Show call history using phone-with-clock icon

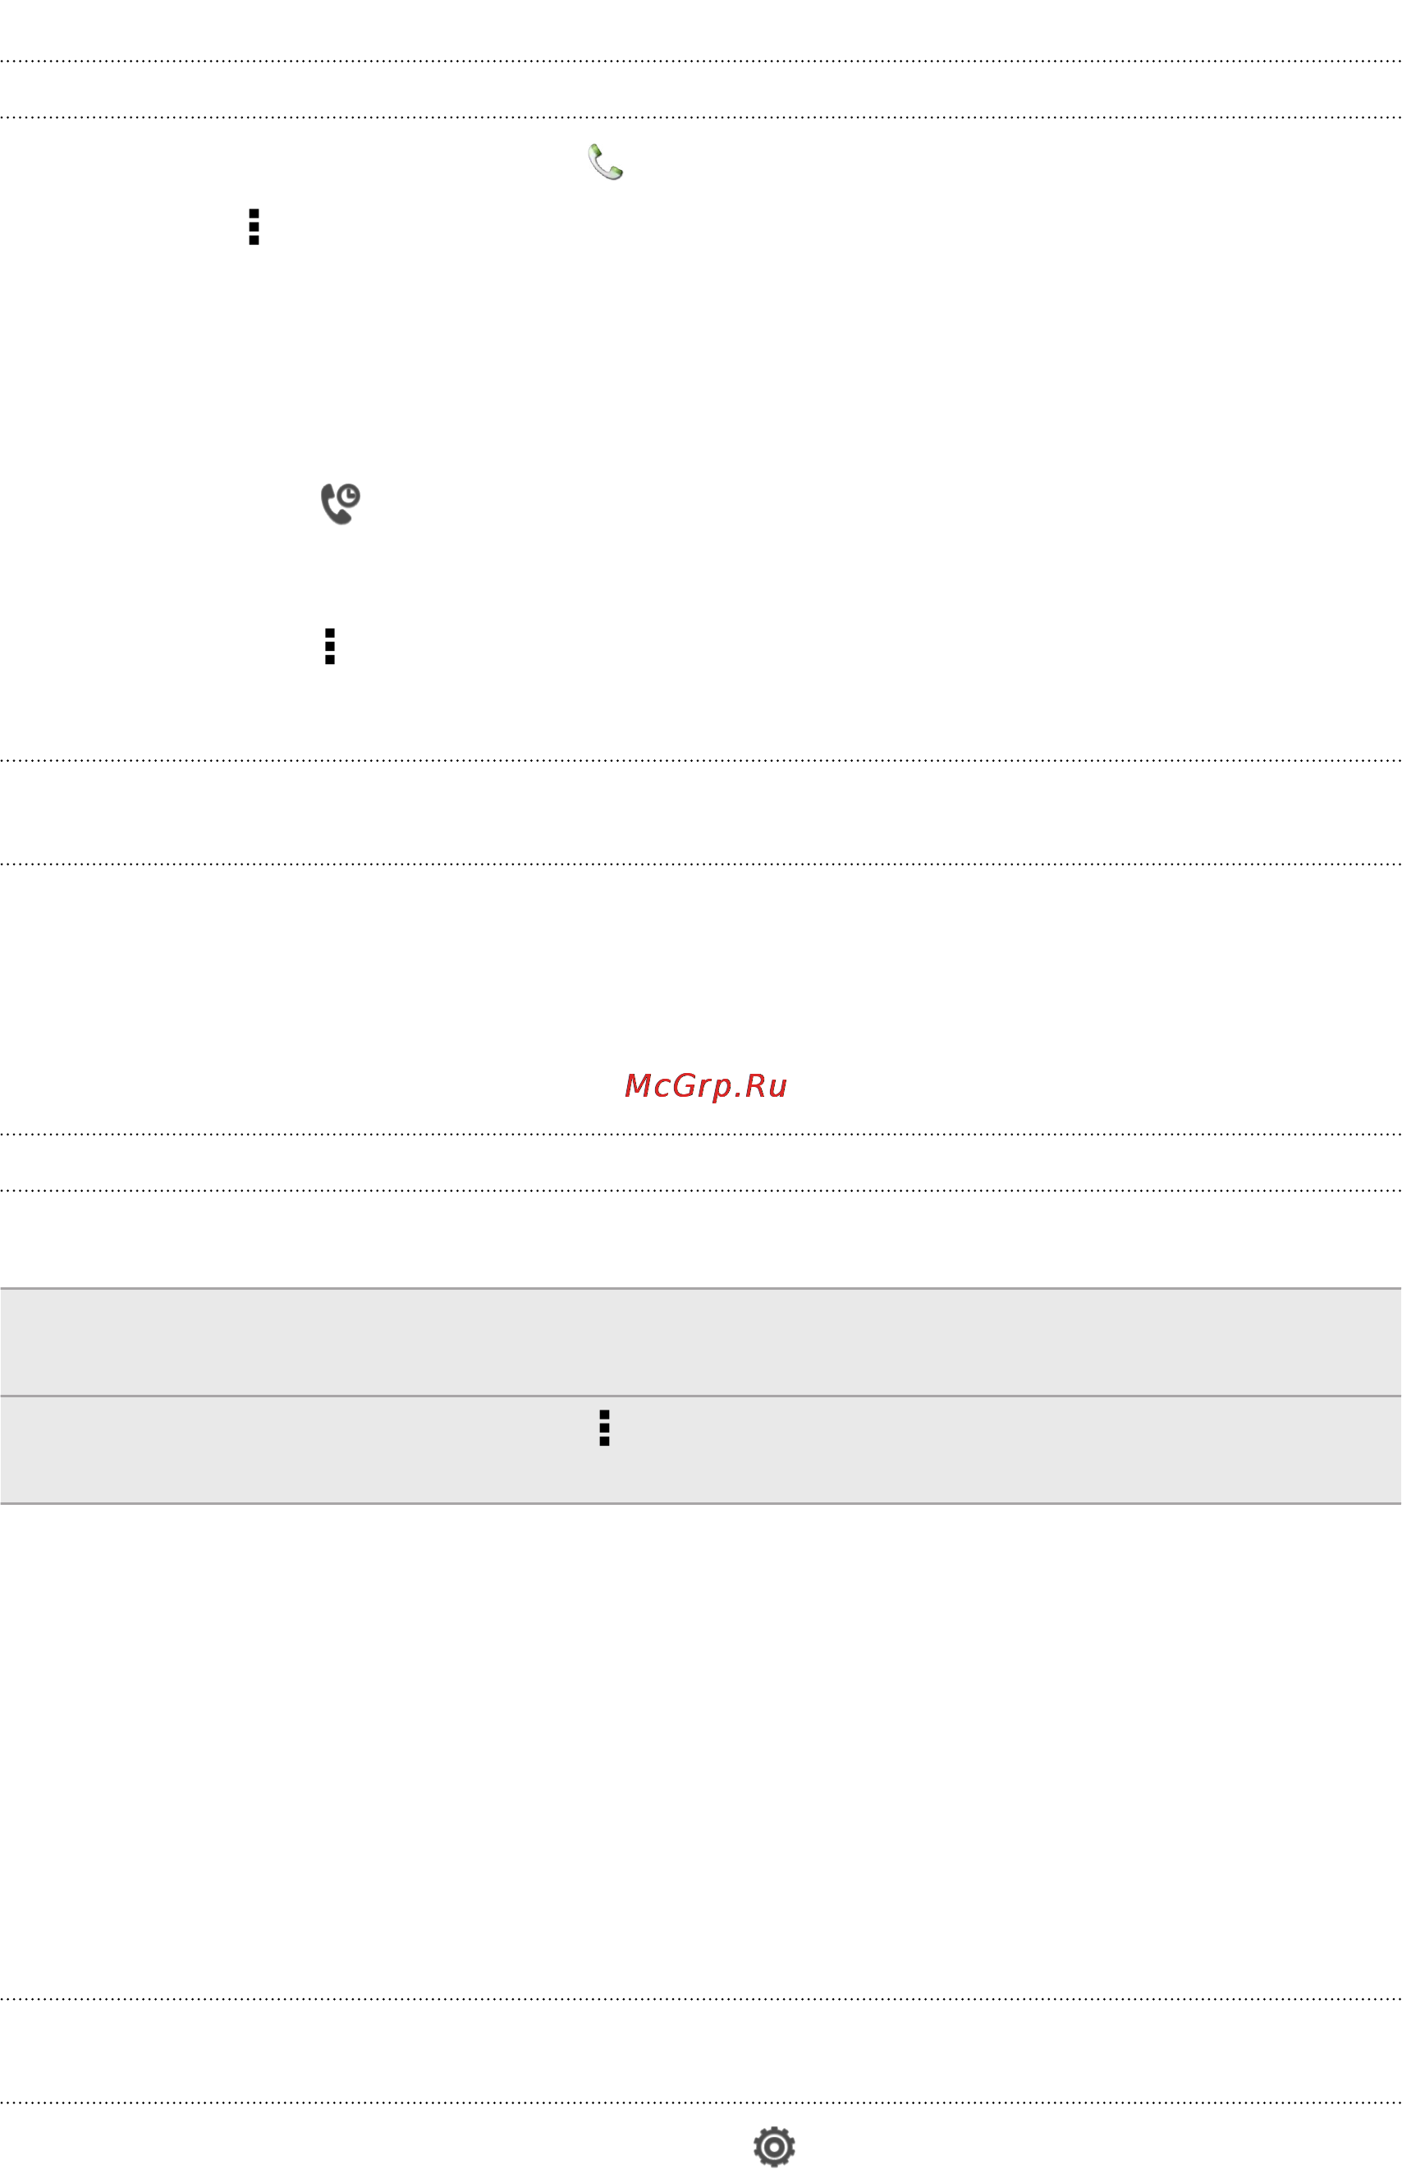tap(341, 503)
